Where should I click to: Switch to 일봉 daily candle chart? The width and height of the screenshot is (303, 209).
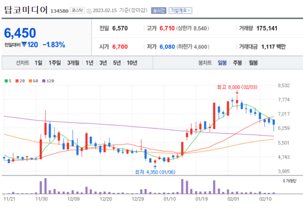tap(222, 63)
